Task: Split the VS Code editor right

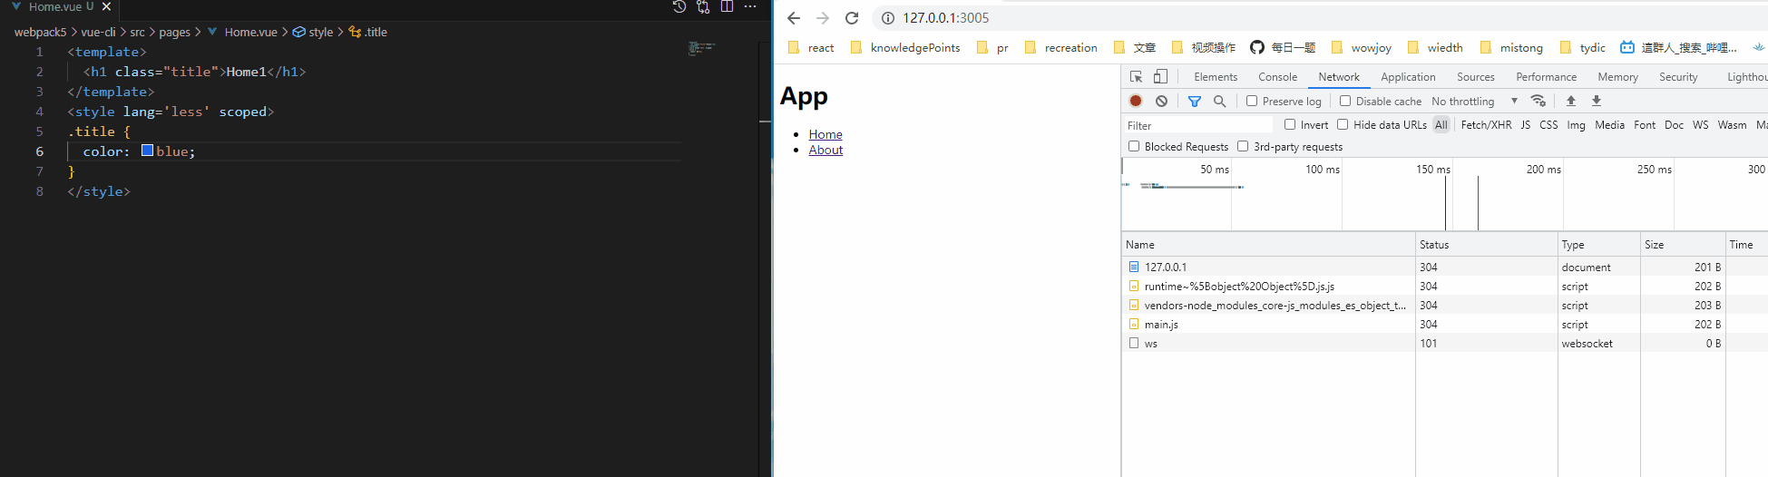Action: [727, 6]
